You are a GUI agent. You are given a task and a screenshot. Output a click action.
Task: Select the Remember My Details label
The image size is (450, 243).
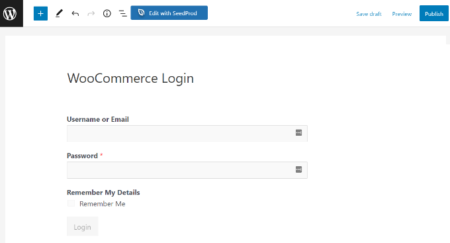click(x=103, y=193)
